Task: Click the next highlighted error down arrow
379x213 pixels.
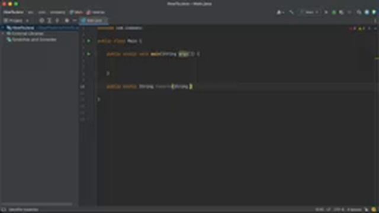Action: (x=375, y=28)
